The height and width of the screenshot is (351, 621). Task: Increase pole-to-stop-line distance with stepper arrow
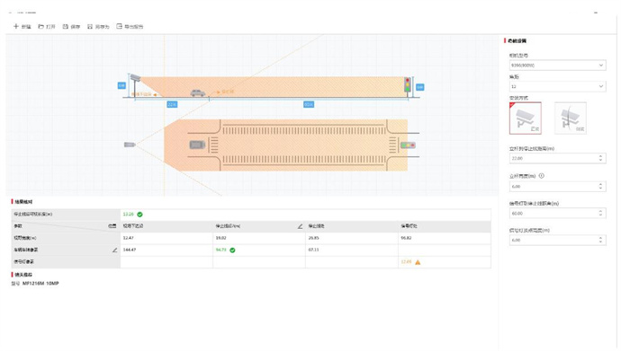pyautogui.click(x=601, y=156)
